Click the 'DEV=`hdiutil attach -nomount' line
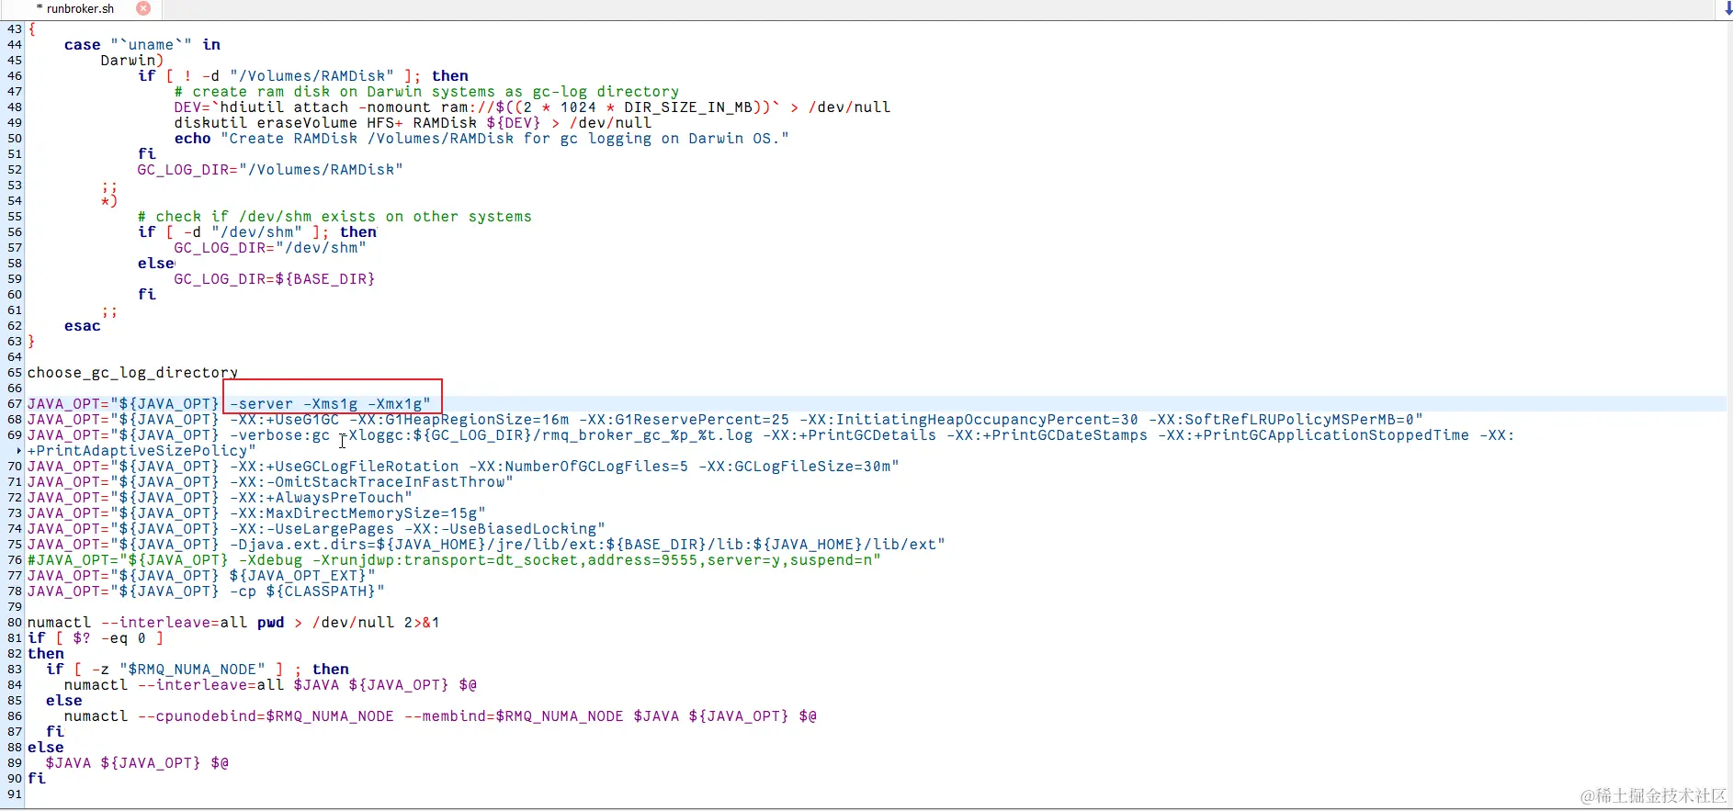The image size is (1733, 811). 532,107
